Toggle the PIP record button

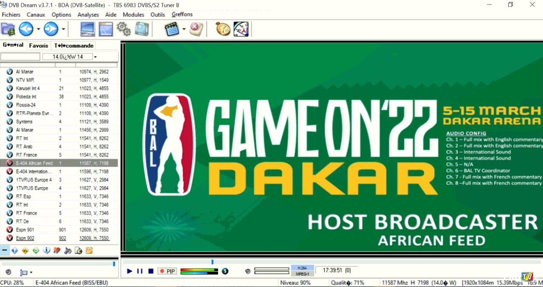click(x=167, y=271)
